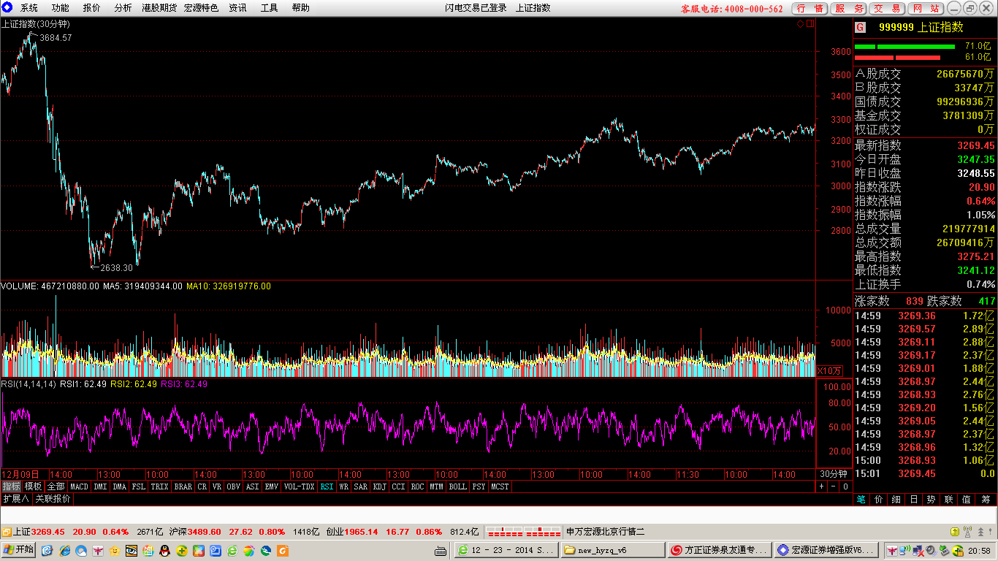Open the 系统 menu

pos(29,8)
